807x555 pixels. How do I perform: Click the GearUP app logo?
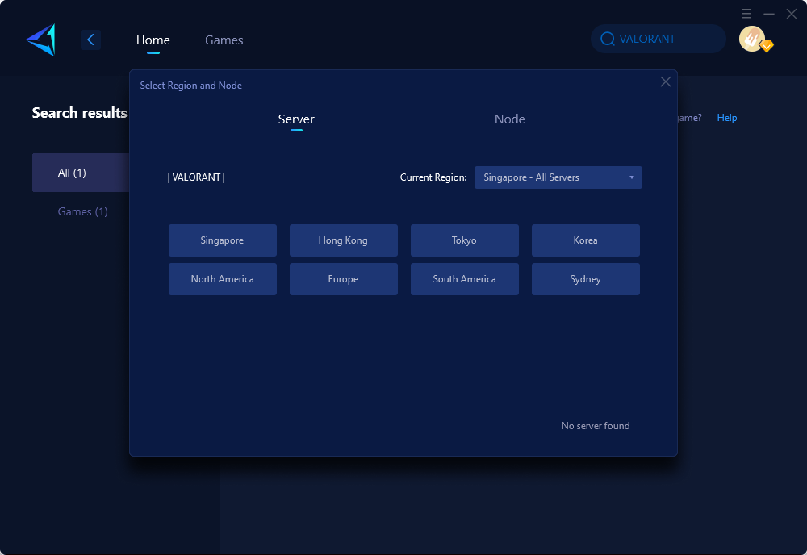point(41,40)
